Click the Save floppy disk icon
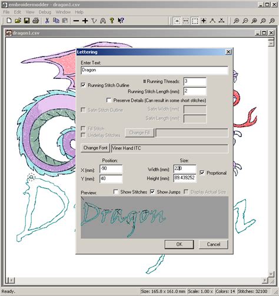 pyautogui.click(x=26, y=21)
